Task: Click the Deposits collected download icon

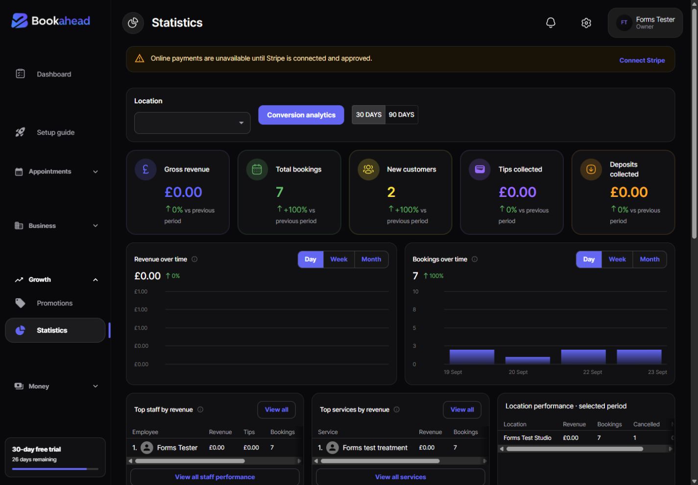Action: coord(591,170)
